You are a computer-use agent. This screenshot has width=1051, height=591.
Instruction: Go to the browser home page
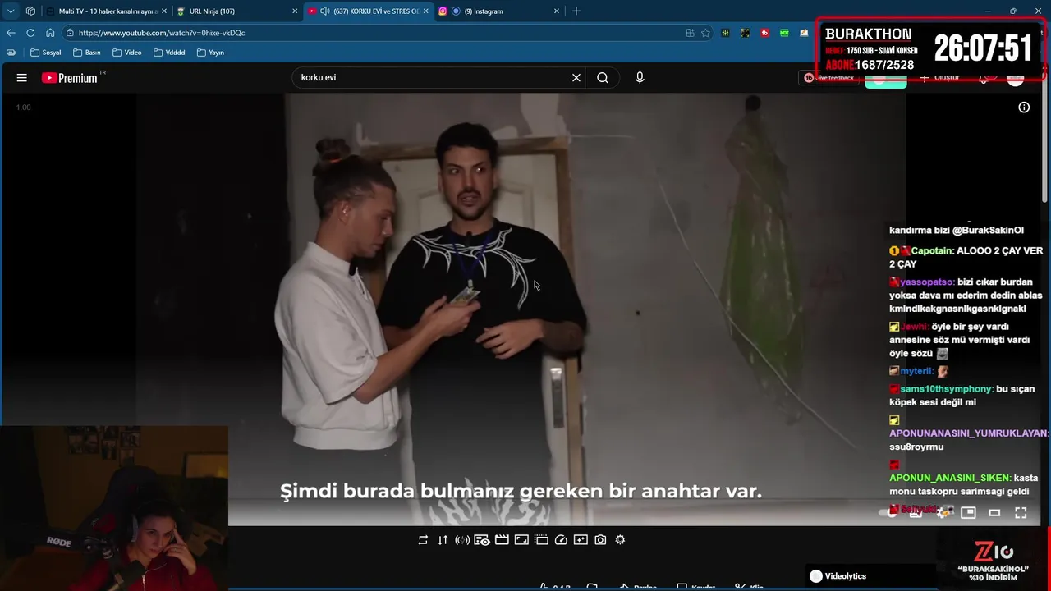tap(50, 33)
